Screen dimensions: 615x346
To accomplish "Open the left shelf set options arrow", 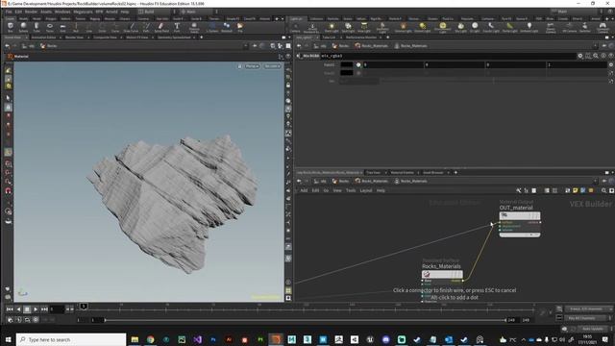I will [x=283, y=18].
